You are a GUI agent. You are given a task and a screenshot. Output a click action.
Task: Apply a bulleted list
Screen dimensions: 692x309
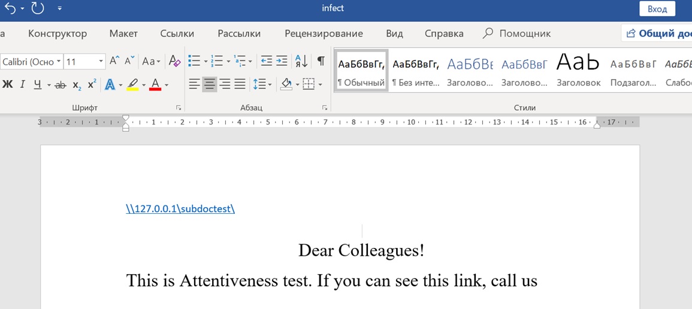pyautogui.click(x=194, y=61)
